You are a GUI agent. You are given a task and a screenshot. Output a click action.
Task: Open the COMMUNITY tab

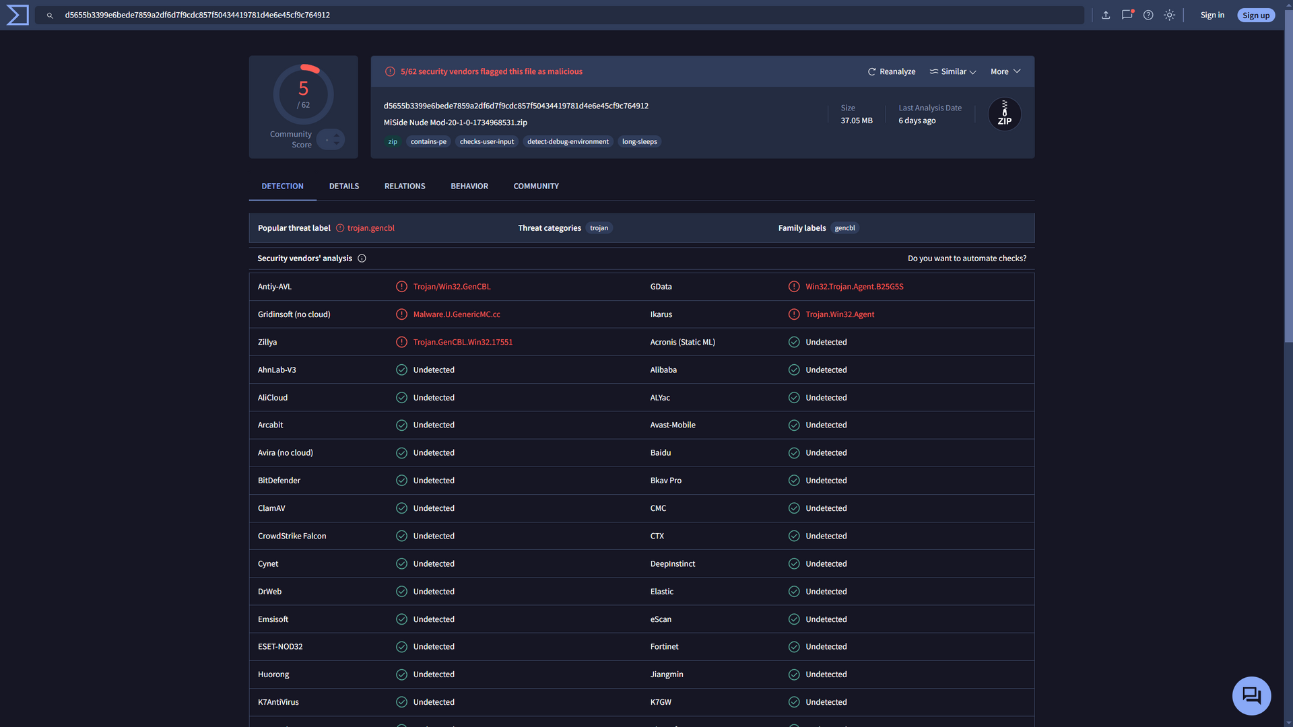536,186
